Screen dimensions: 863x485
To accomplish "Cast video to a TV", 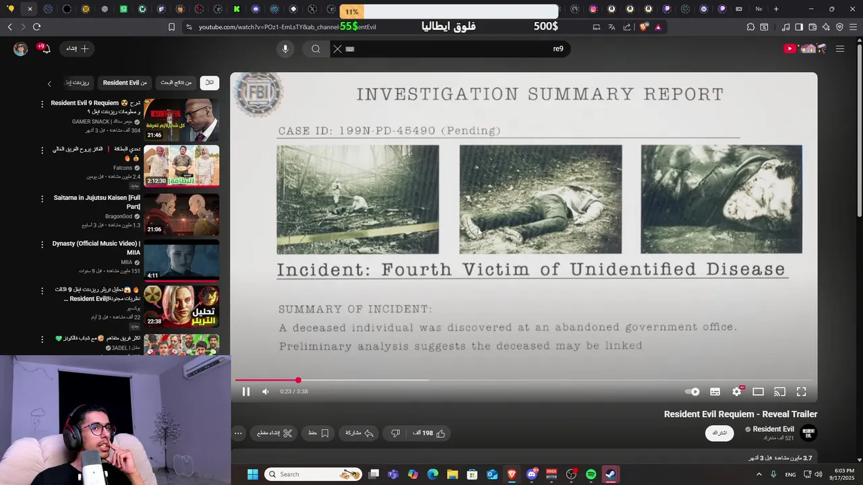I will tap(779, 391).
